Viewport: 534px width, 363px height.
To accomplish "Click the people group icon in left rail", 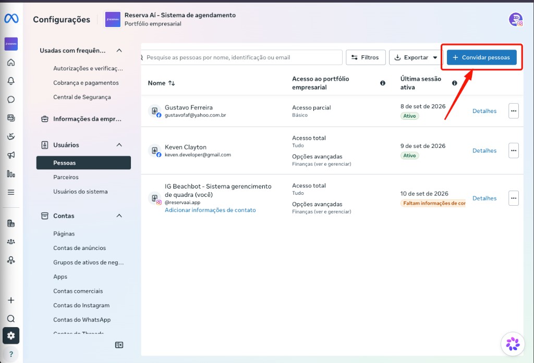I will point(11,242).
